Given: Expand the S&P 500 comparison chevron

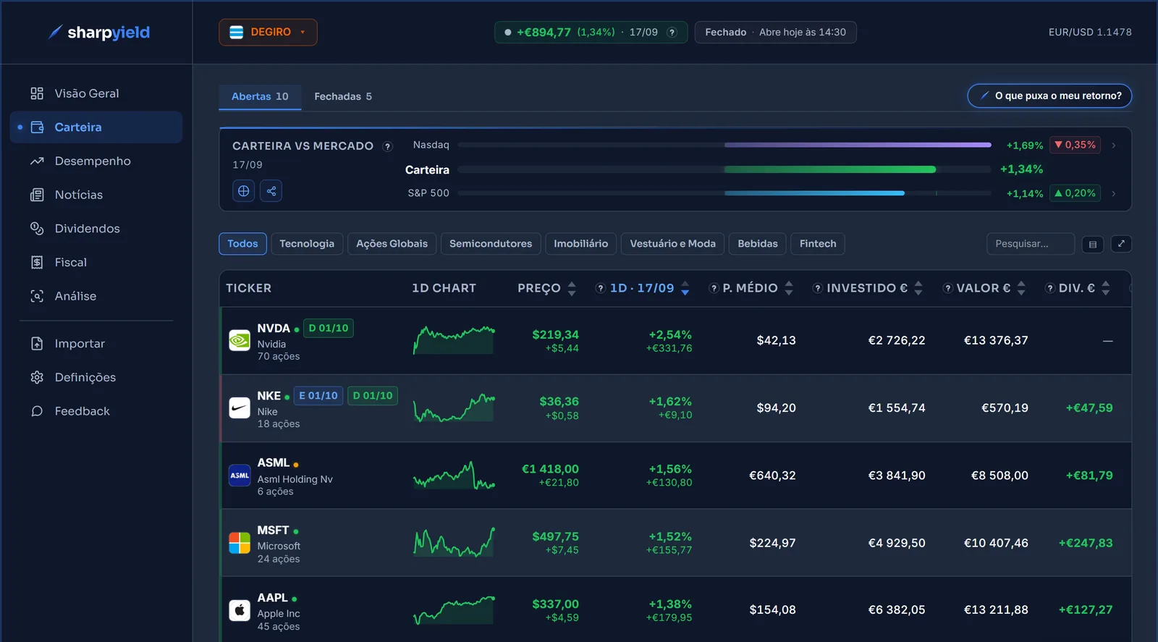Looking at the screenshot, I should click(x=1114, y=193).
